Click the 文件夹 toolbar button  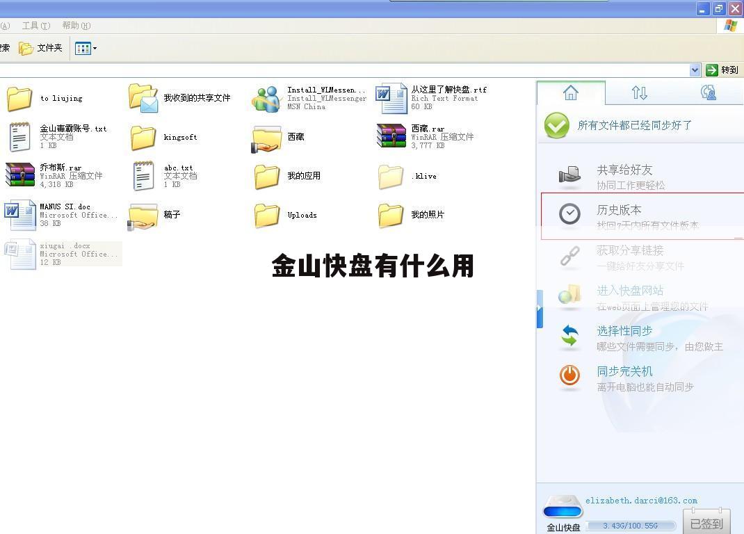[x=40, y=48]
